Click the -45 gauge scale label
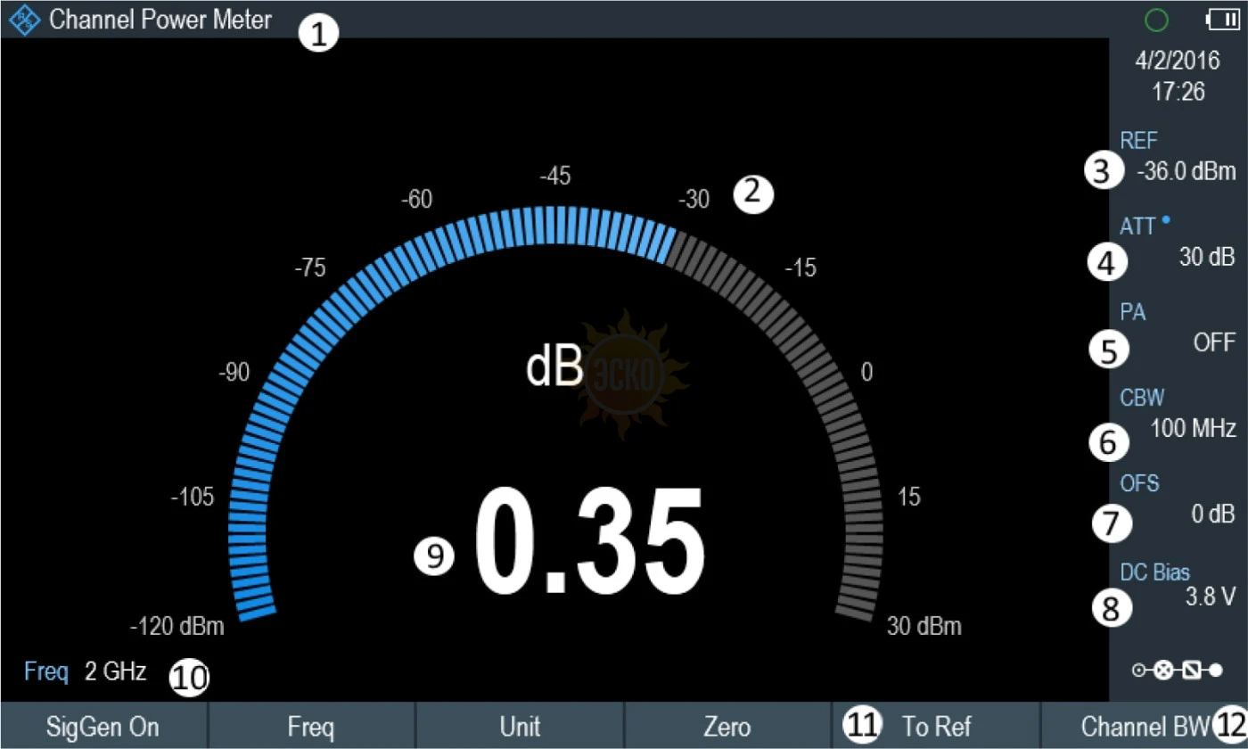This screenshot has width=1248, height=749. pos(554,177)
